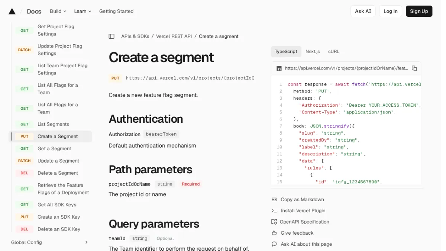Image resolution: width=446 pixels, height=251 pixels.
Task: Open Get Project Flag Settings
Action: click(50, 30)
